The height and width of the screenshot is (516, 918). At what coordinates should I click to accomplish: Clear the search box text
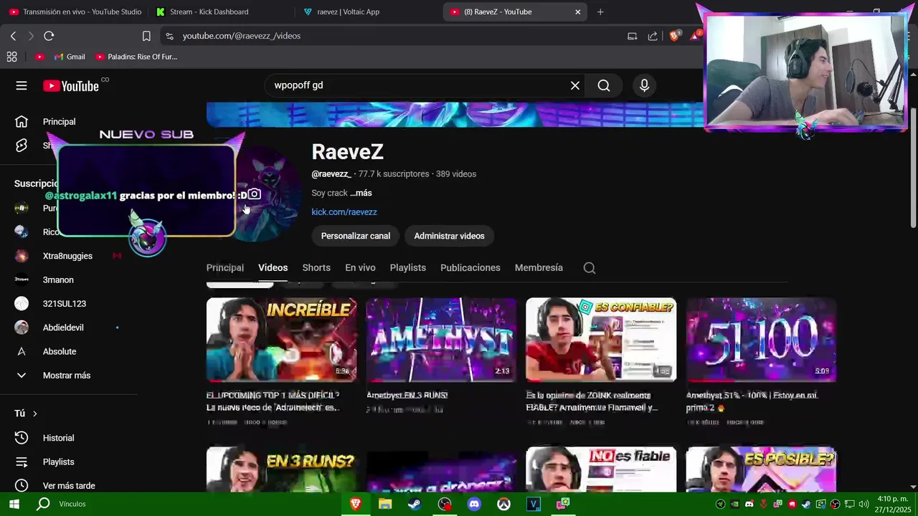(575, 86)
